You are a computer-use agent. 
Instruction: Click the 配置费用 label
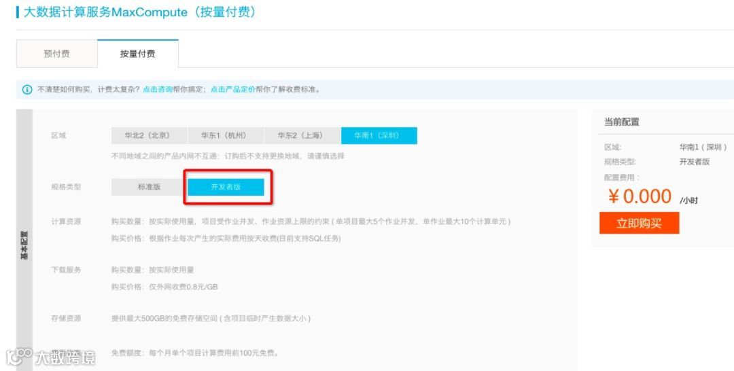[622, 178]
